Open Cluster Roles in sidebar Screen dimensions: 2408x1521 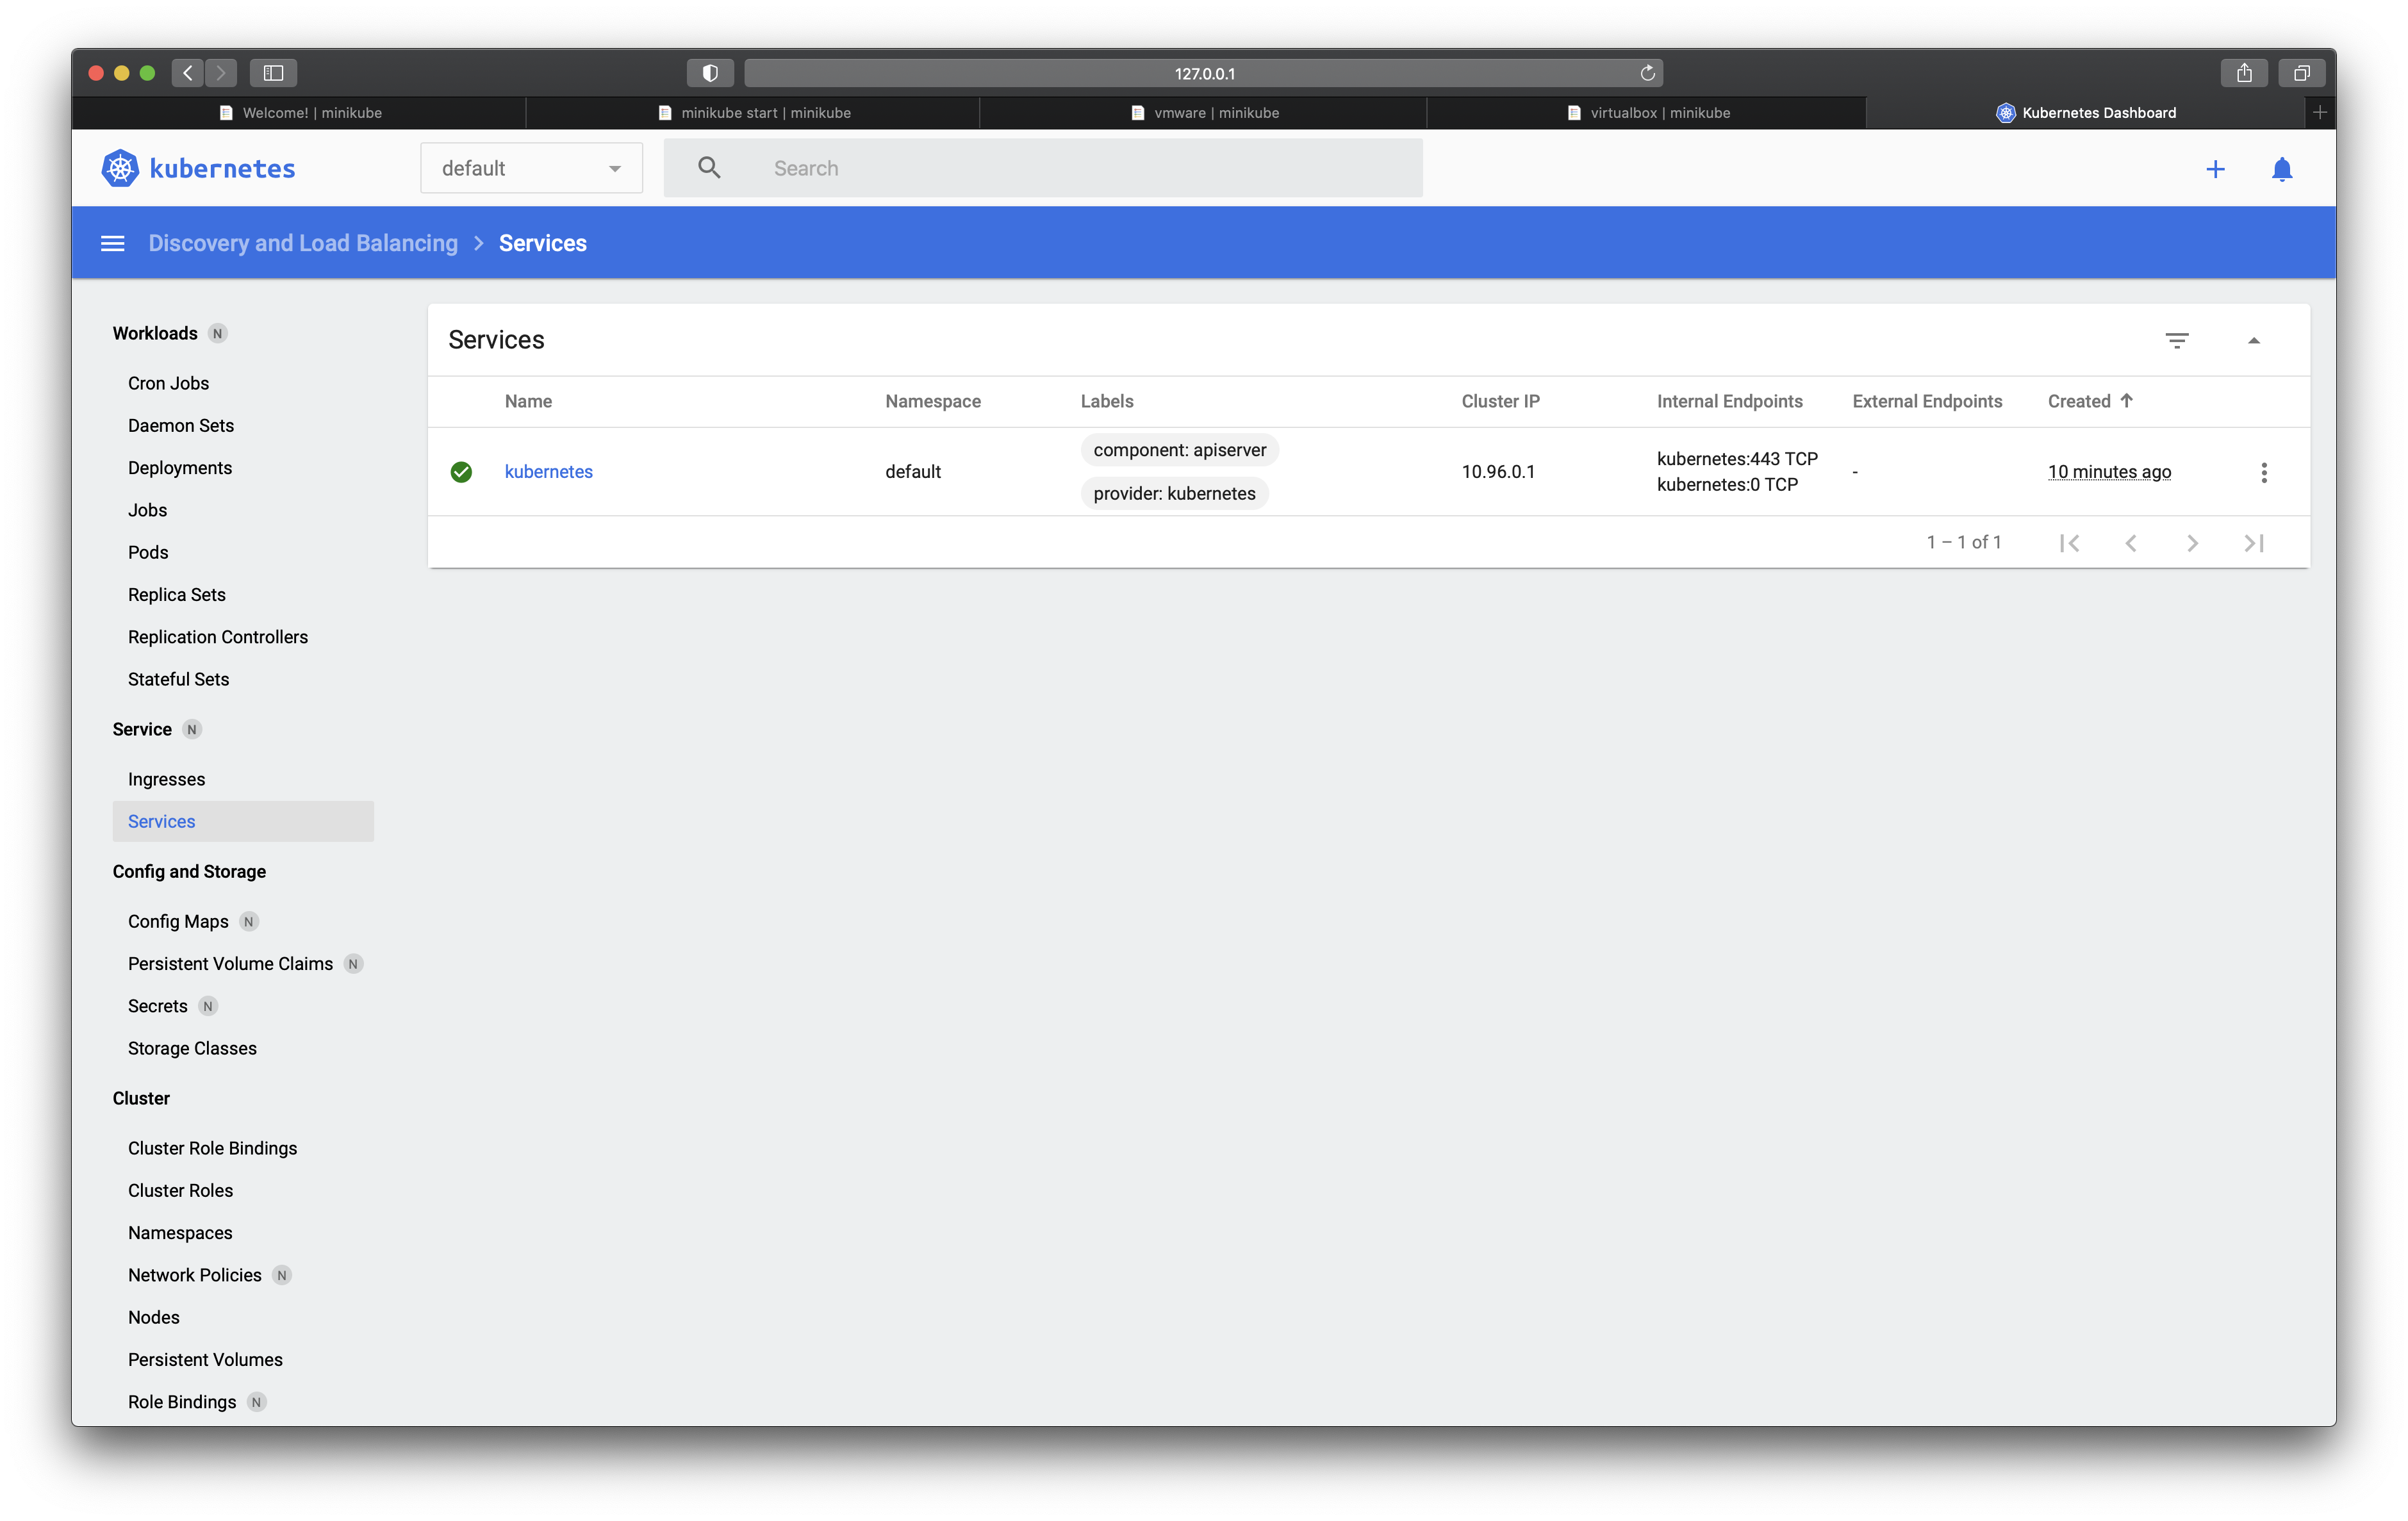180,1190
